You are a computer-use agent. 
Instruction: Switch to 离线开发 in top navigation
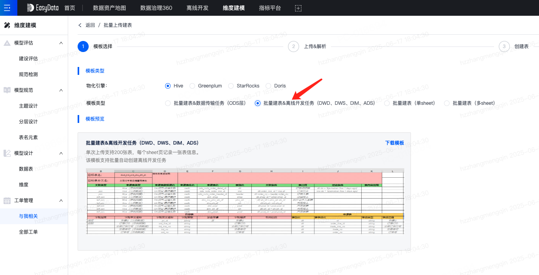(197, 8)
